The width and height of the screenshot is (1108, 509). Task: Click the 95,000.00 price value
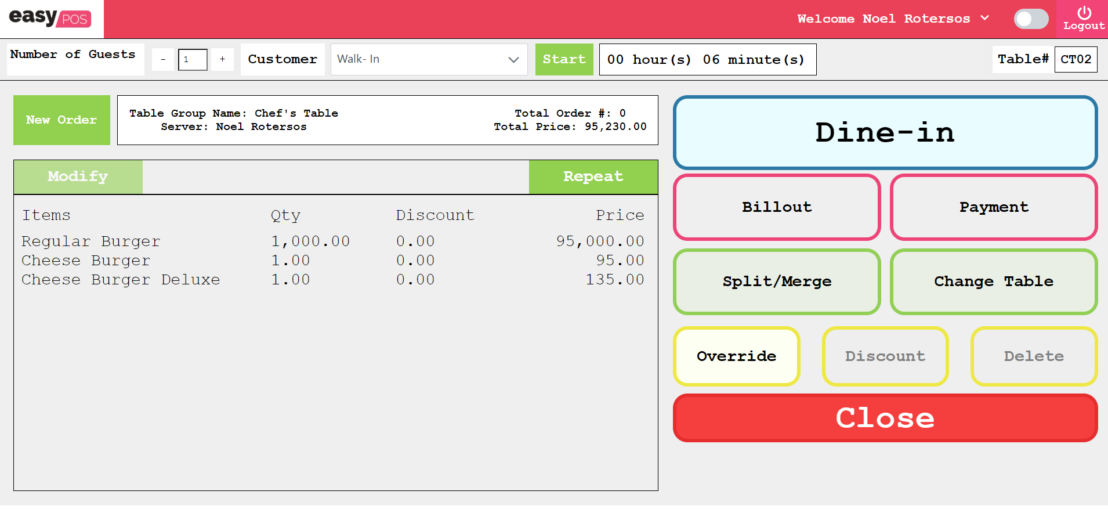[x=600, y=241]
